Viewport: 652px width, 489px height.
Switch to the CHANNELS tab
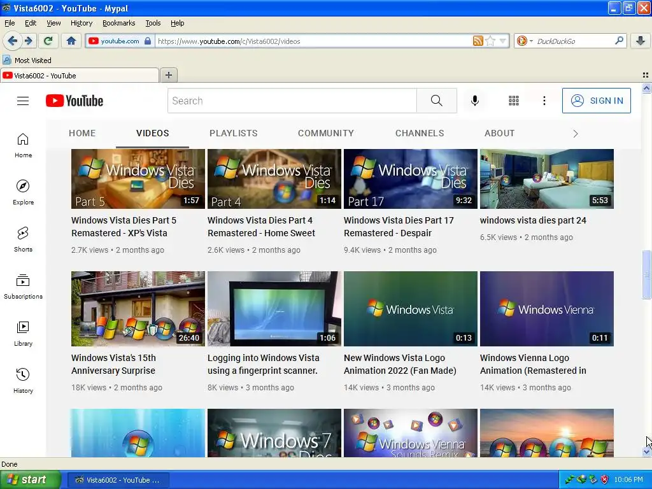[420, 134]
